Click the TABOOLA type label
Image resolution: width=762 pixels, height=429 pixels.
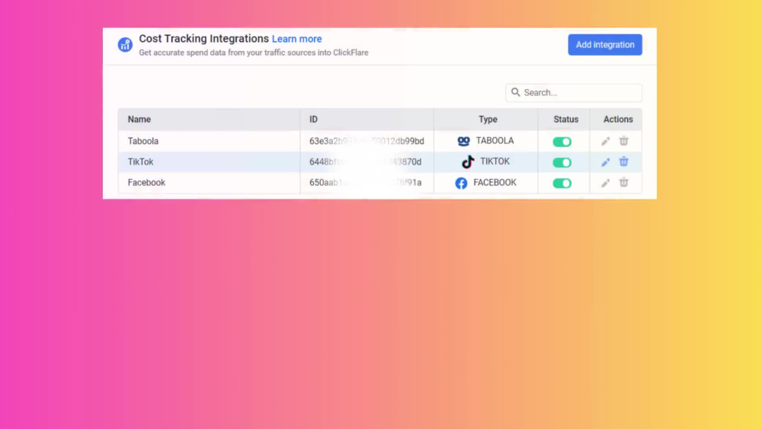(495, 141)
